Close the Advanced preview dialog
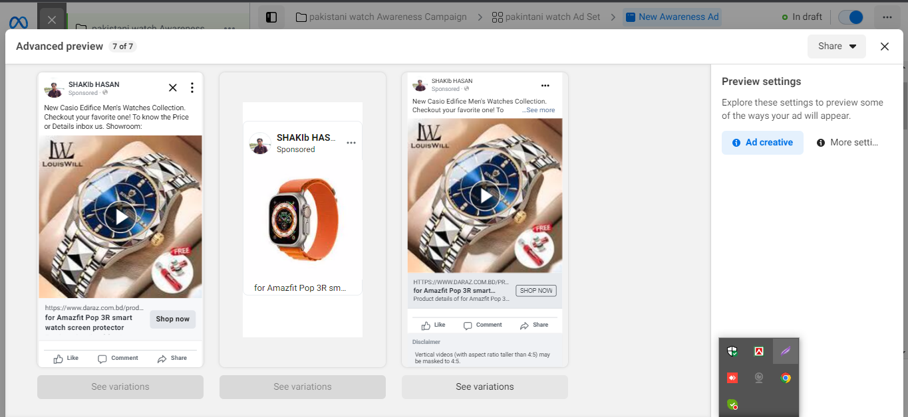 (x=884, y=46)
